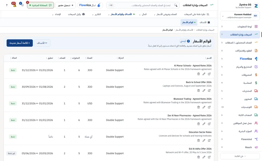Edit Dar Al Noor Pharmacies price list

pos(204,124)
